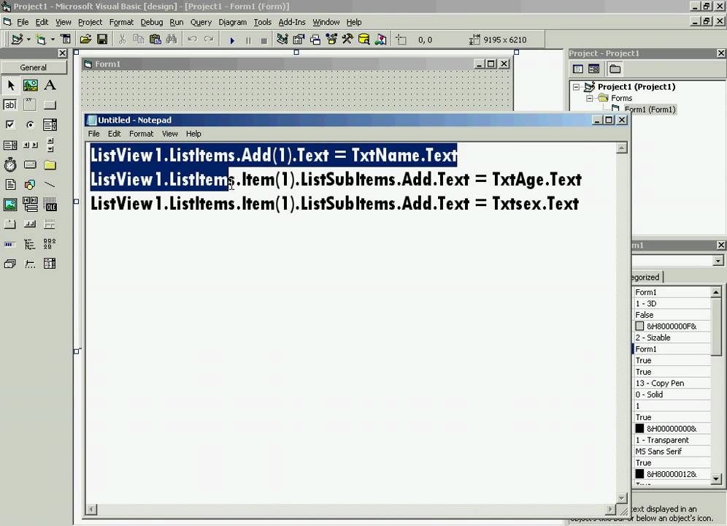The width and height of the screenshot is (727, 526).
Task: Select the DirListBox folder control in toolbox
Action: click(50, 165)
